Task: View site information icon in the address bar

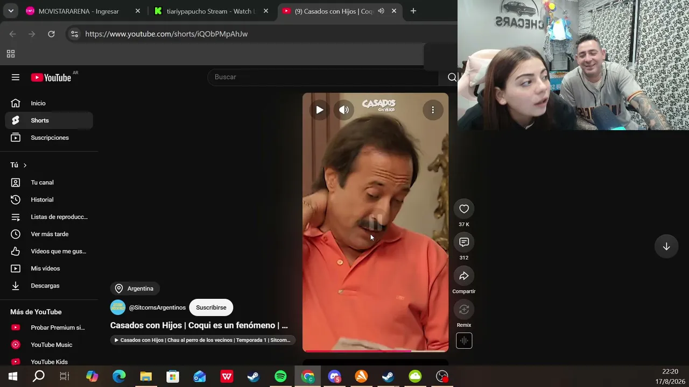Action: click(74, 34)
